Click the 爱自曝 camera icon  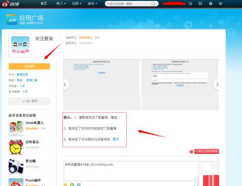(x=16, y=166)
